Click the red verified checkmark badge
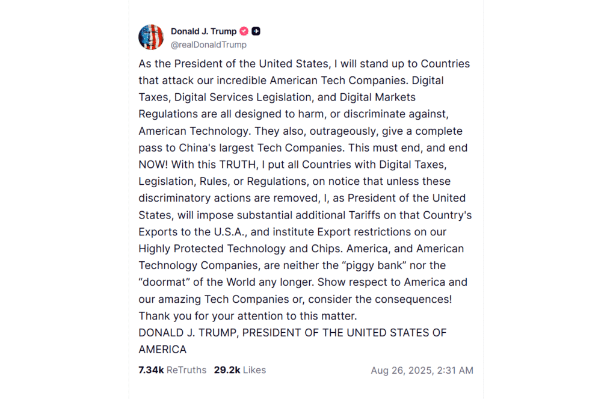 coord(244,31)
